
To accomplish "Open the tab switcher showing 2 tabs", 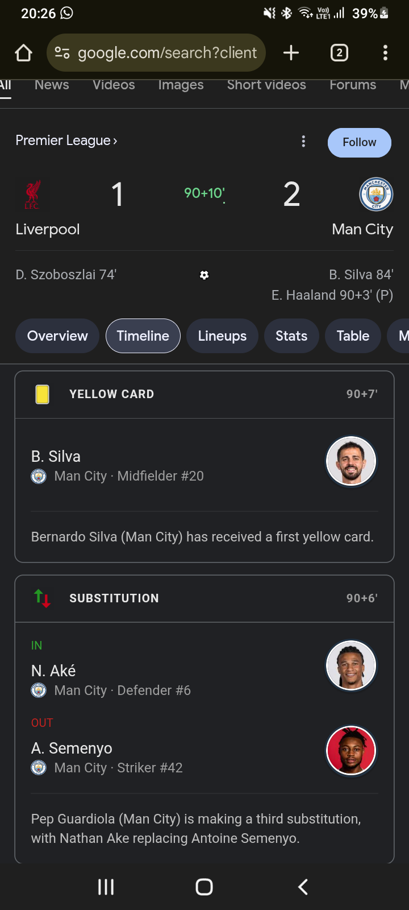I will point(339,53).
